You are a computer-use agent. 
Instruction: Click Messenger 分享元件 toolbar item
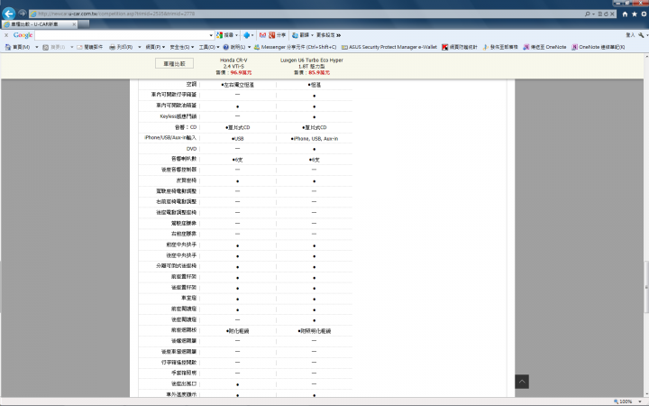pyautogui.click(x=295, y=47)
